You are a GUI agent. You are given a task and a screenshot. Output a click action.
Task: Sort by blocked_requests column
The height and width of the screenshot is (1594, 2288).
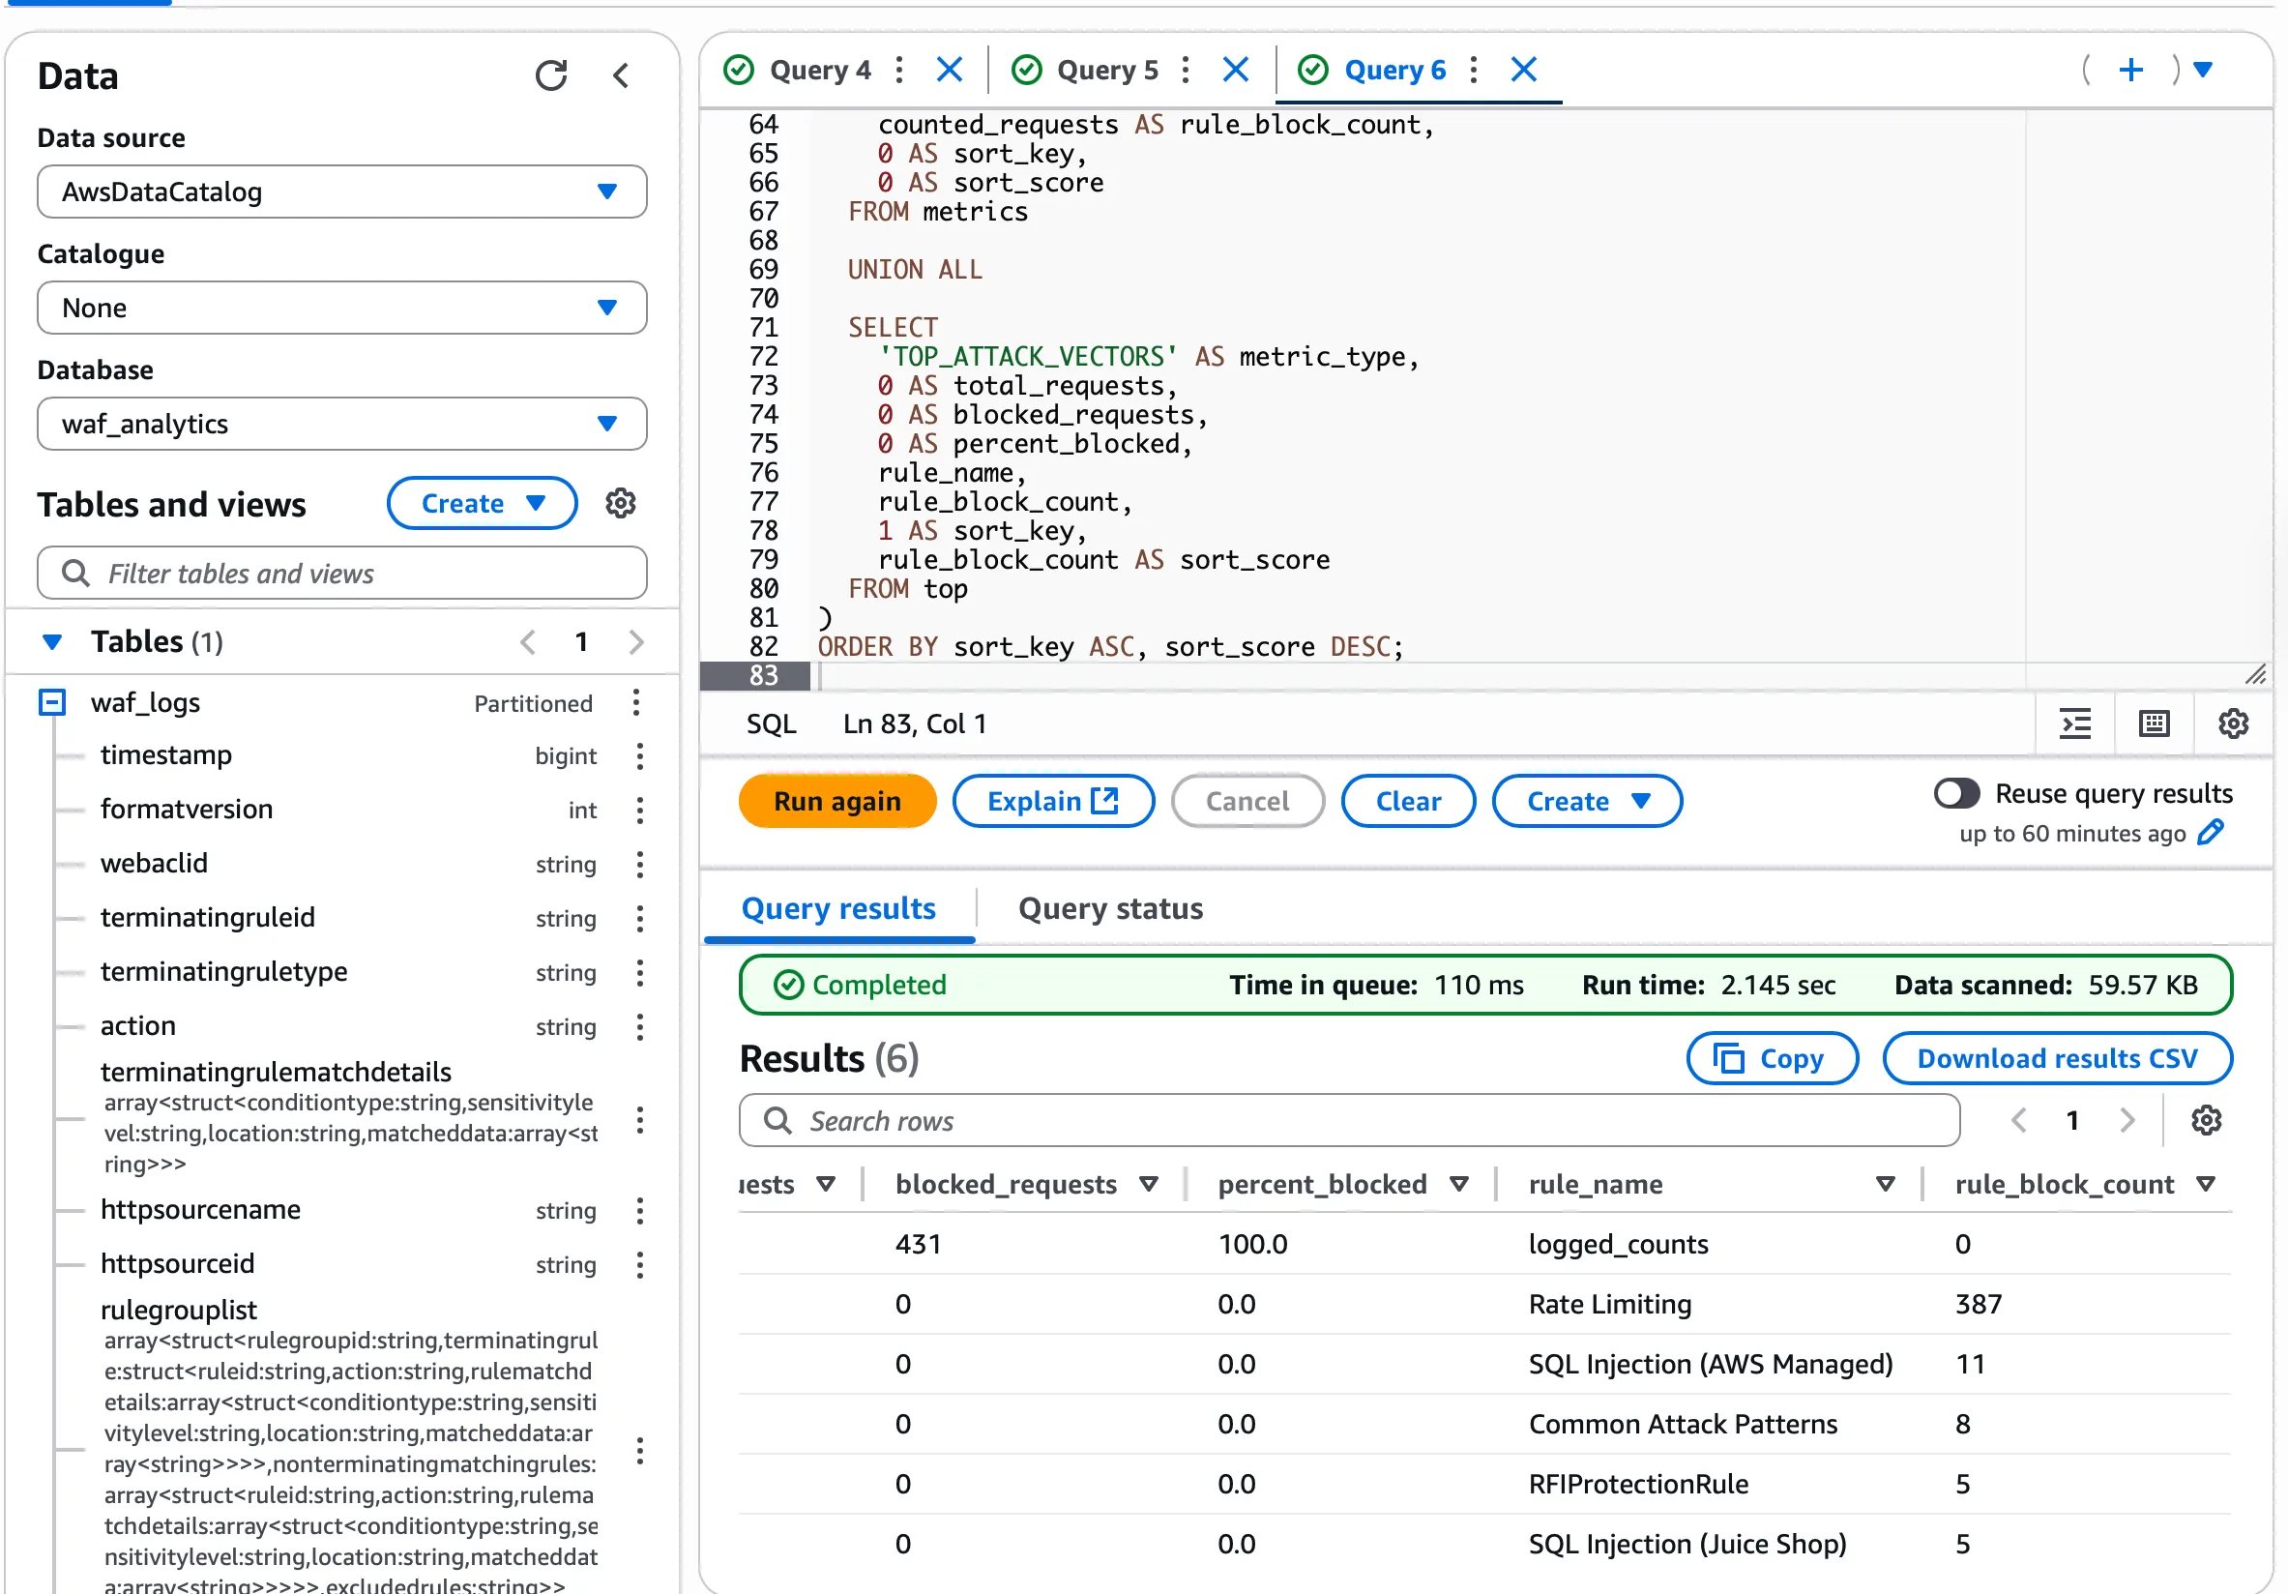pyautogui.click(x=1149, y=1183)
